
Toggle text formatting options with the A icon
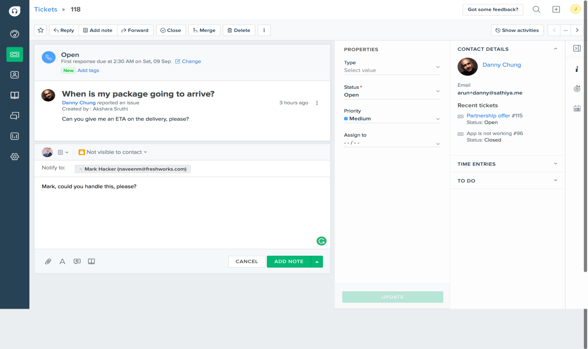point(62,261)
